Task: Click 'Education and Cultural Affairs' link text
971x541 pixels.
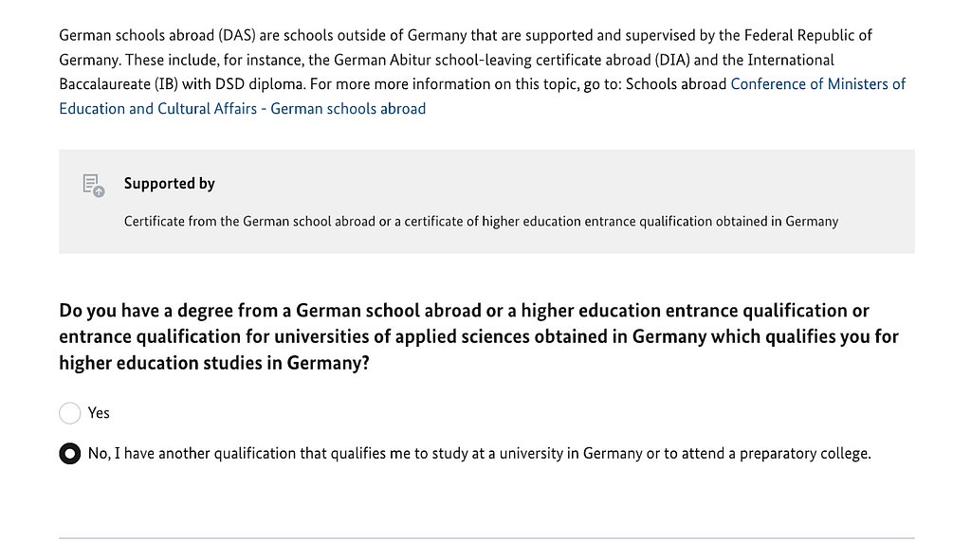Action: 158,109
